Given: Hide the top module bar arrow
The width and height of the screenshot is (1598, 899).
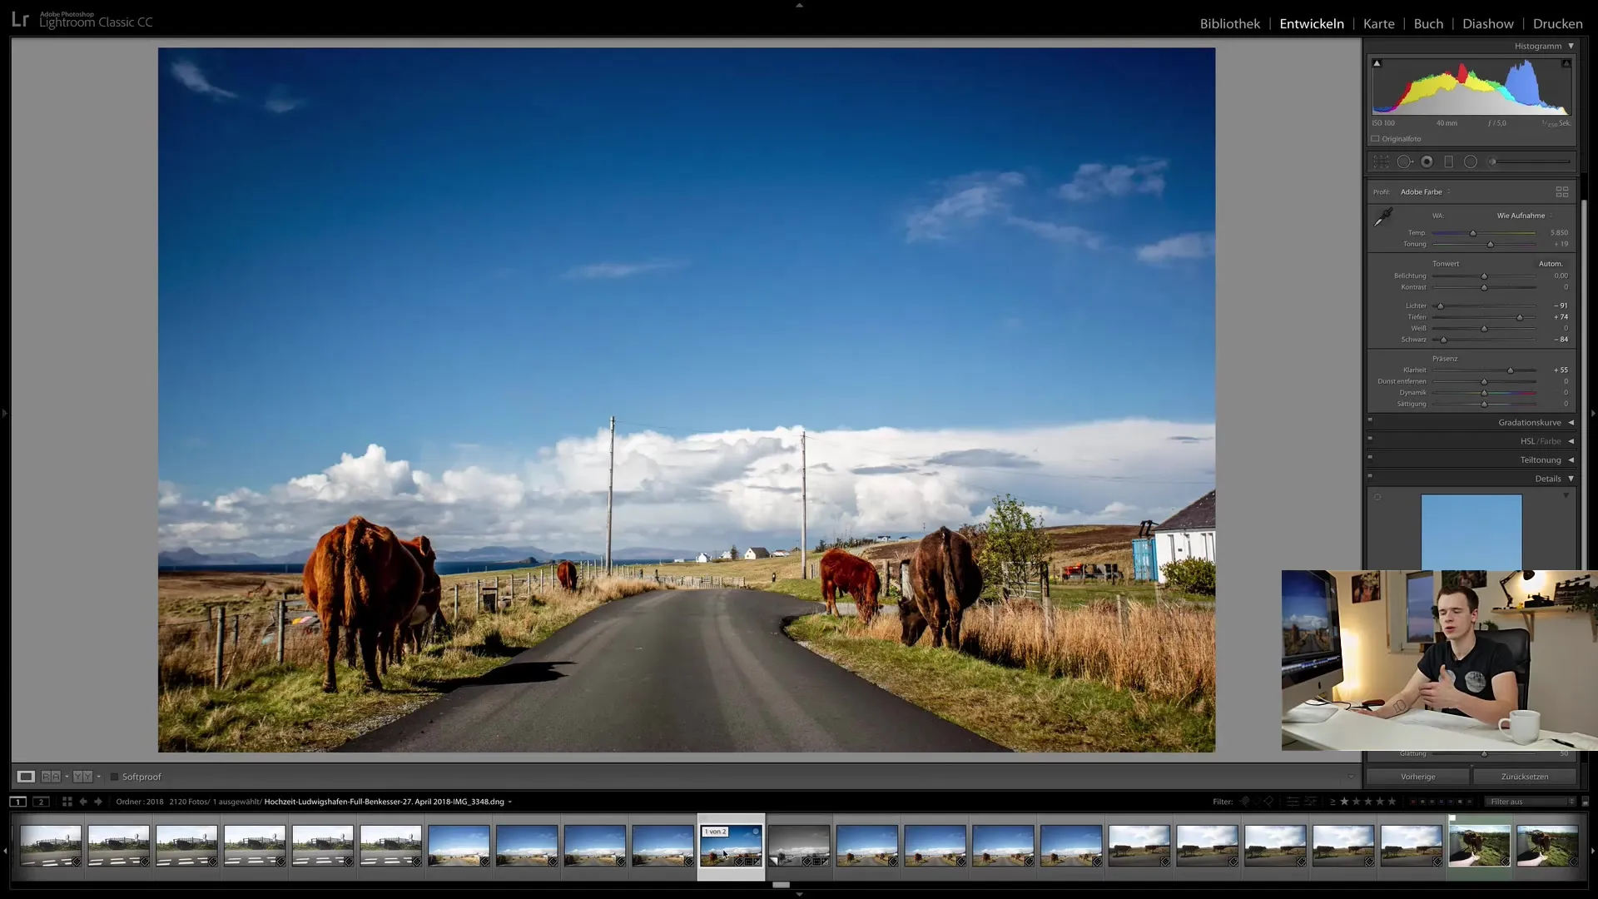Looking at the screenshot, I should [x=799, y=5].
